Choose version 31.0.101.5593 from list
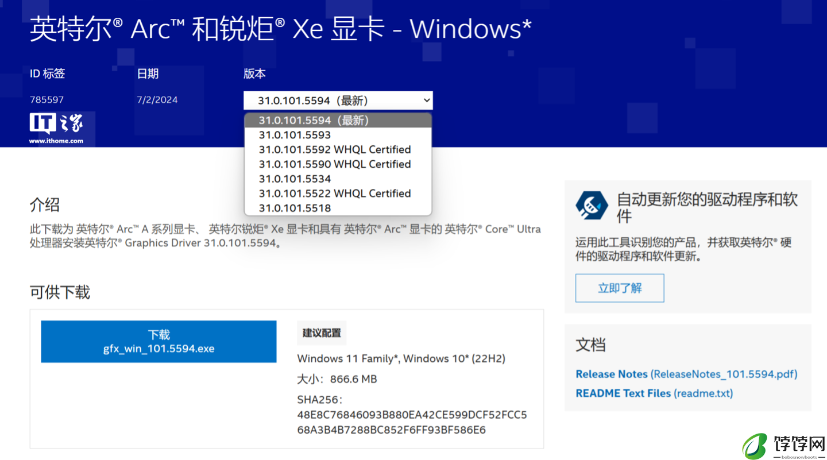 pyautogui.click(x=338, y=135)
